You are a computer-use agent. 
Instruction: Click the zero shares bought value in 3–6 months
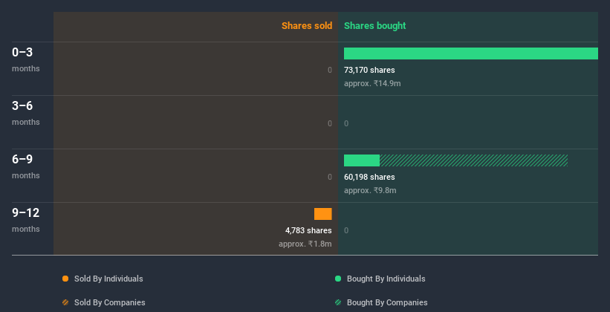(x=346, y=124)
